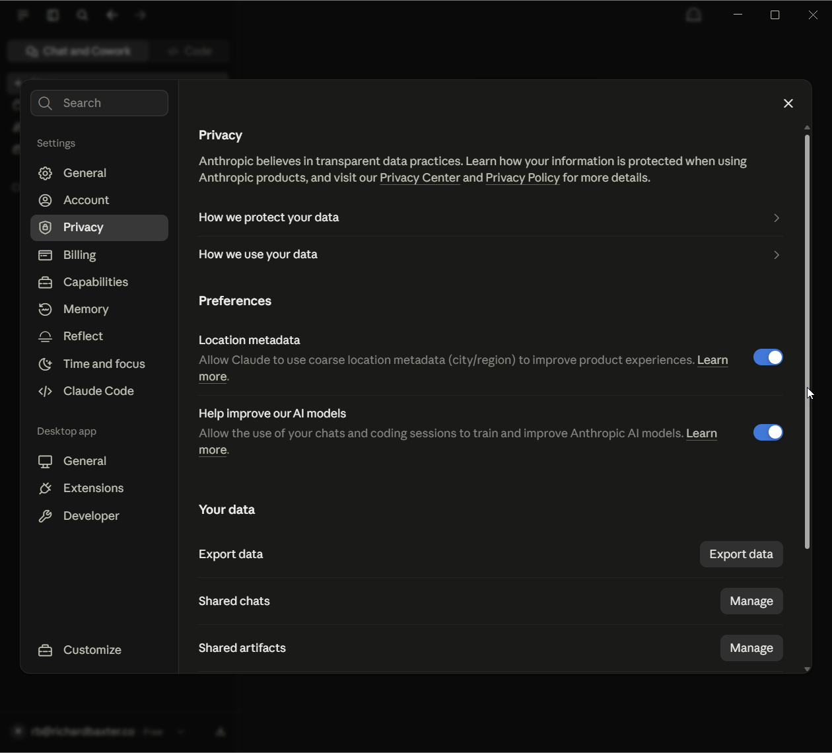Focus the settings Search field
This screenshot has width=832, height=753.
(x=99, y=103)
